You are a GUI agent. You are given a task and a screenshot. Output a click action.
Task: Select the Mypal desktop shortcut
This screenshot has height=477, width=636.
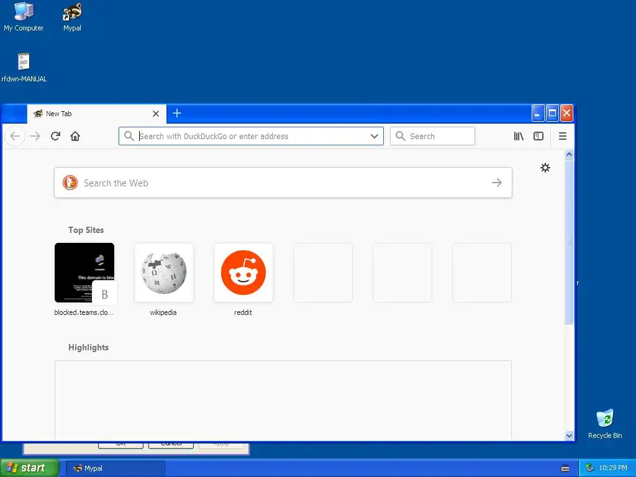(72, 17)
